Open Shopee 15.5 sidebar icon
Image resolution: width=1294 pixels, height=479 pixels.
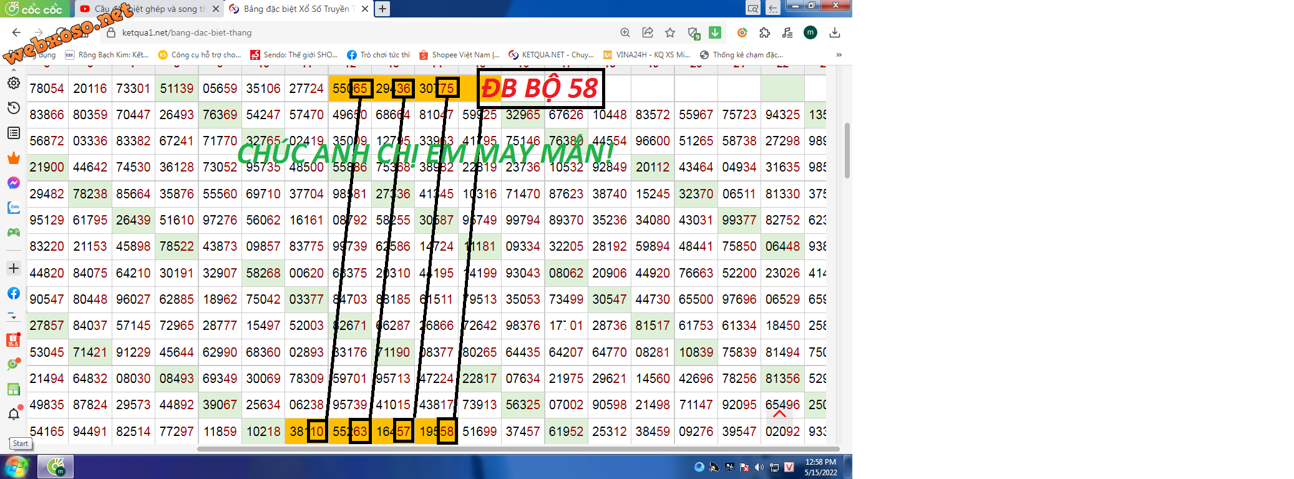point(14,341)
